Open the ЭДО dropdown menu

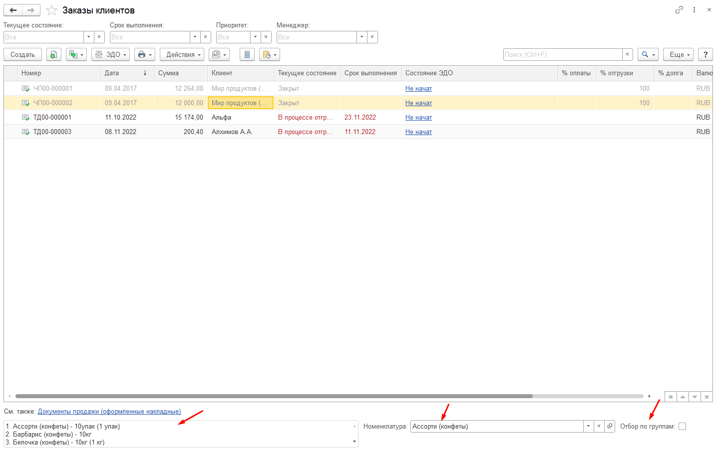110,54
